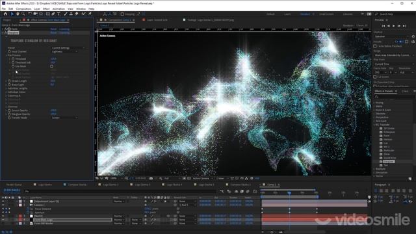Toggle timeline Frame Blending enable icon

pyautogui.click(x=242, y=191)
